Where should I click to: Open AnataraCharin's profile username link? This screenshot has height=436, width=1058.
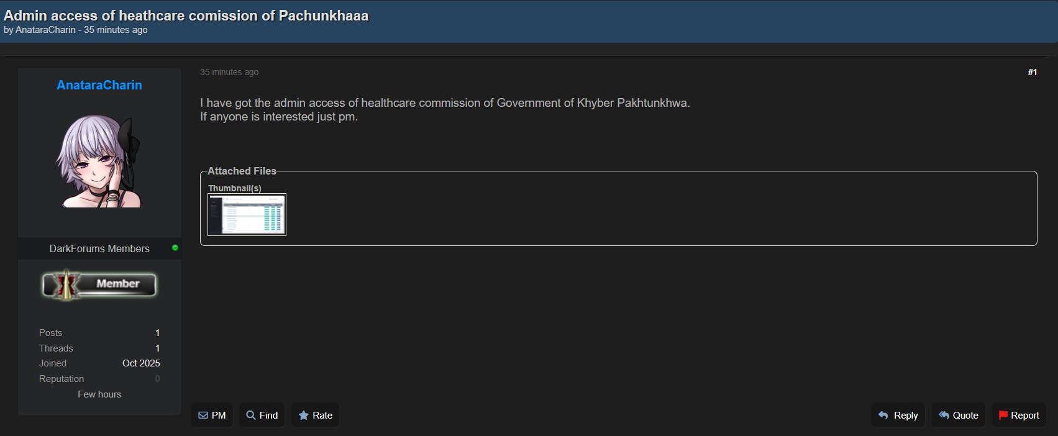(99, 85)
